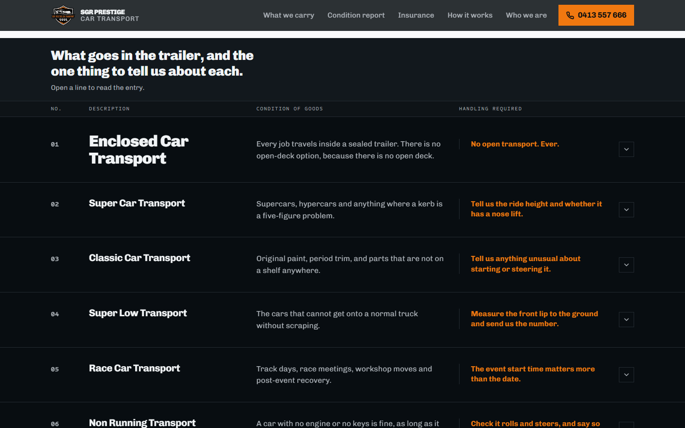
Task: Open the Classic Car Transport heading
Action: [x=139, y=258]
